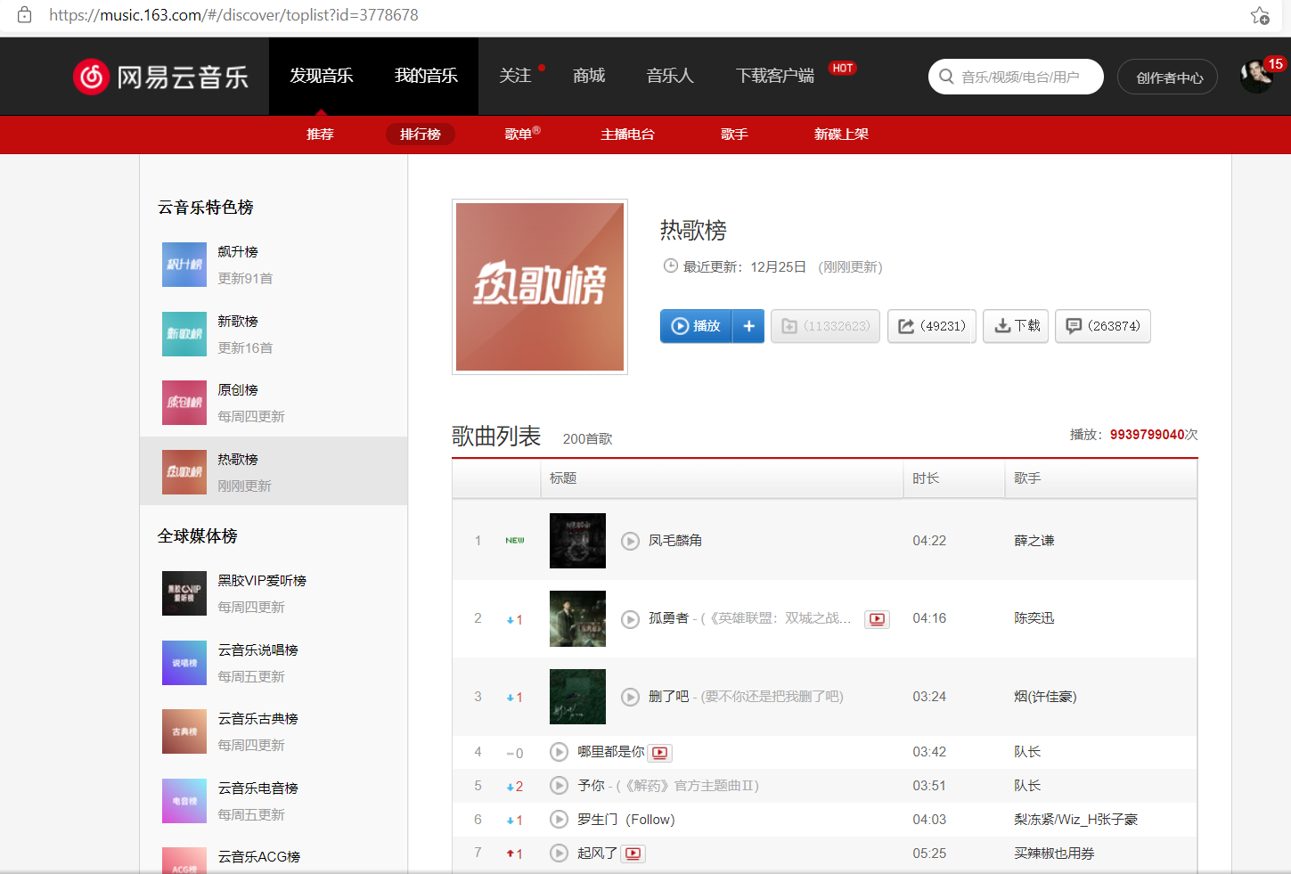Open the 黑胶VIP爱听榜 chart icon

click(184, 593)
